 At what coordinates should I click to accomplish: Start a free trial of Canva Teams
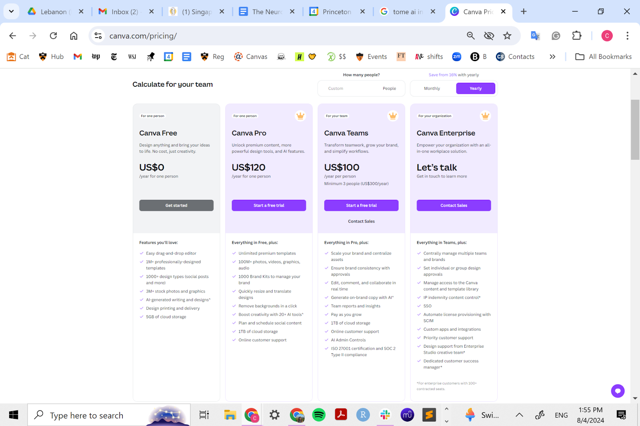point(361,205)
